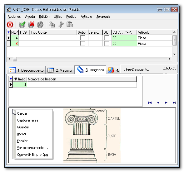Go to next image record arrow
Viewport: 184px width, 172px height.
pos(166,103)
